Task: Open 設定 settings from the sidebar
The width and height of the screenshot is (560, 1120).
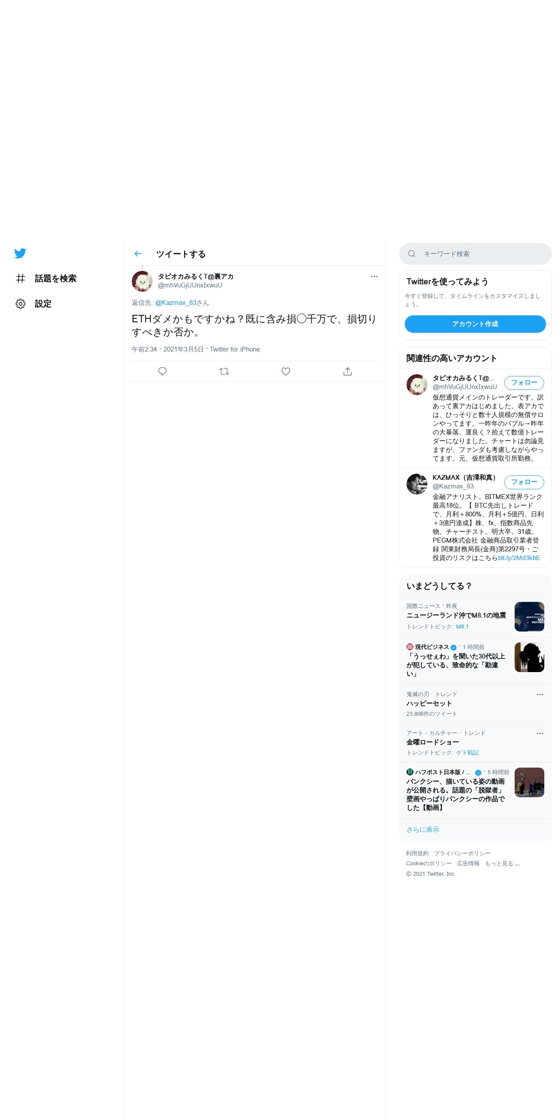Action: pyautogui.click(x=34, y=304)
